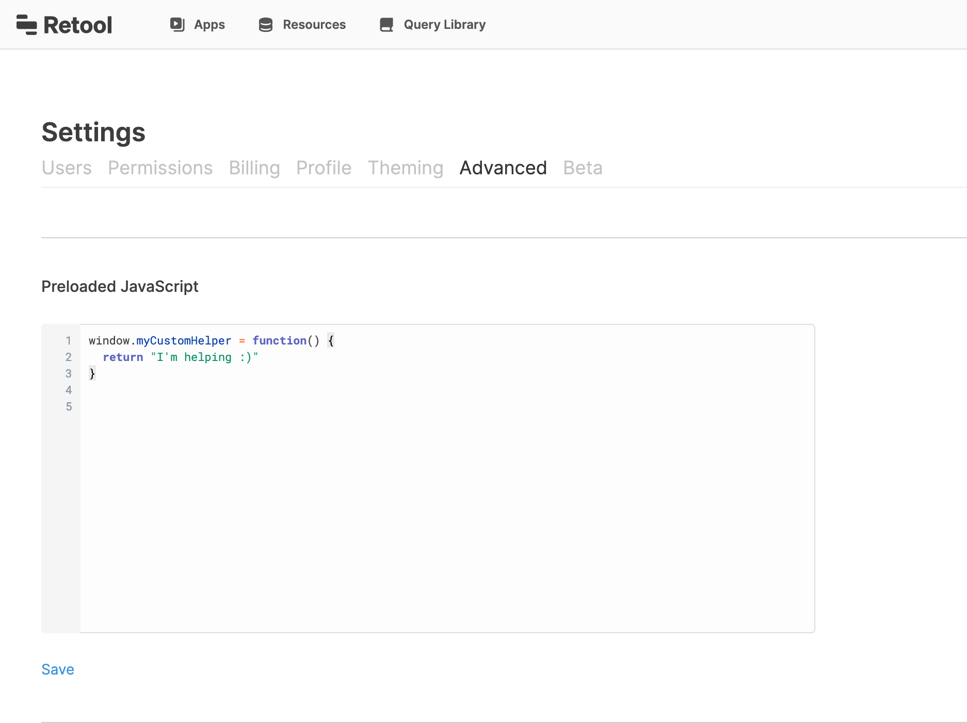Click the Resources database icon
This screenshot has width=967, height=723.
click(x=266, y=24)
